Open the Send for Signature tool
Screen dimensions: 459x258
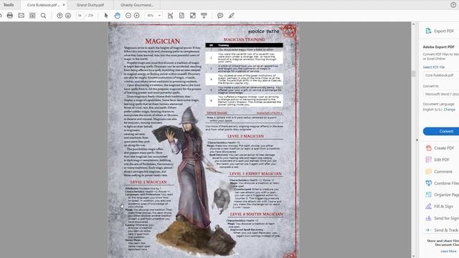point(442,218)
